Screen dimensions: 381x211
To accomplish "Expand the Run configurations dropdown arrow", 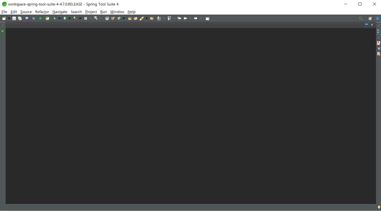I will (70, 18).
